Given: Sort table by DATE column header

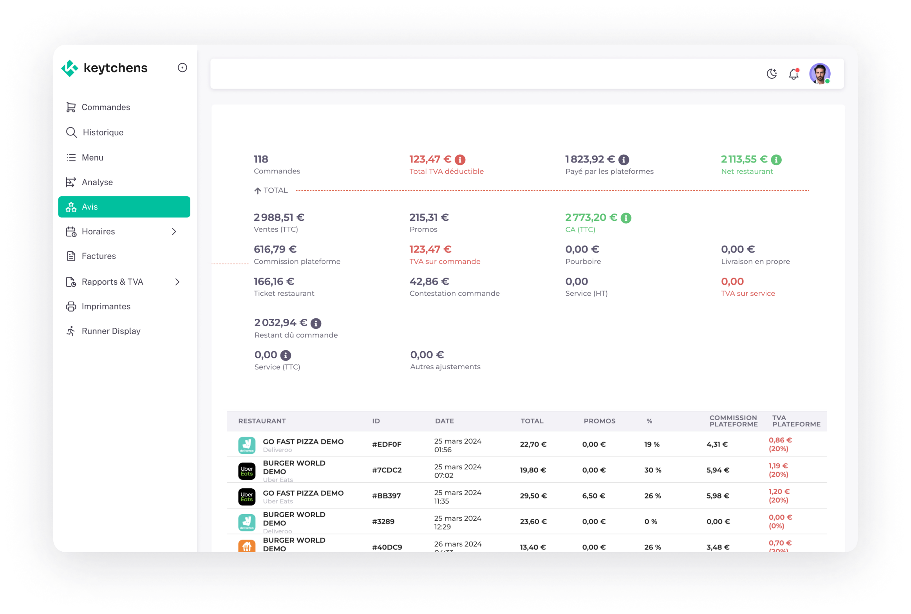Looking at the screenshot, I should pos(444,421).
